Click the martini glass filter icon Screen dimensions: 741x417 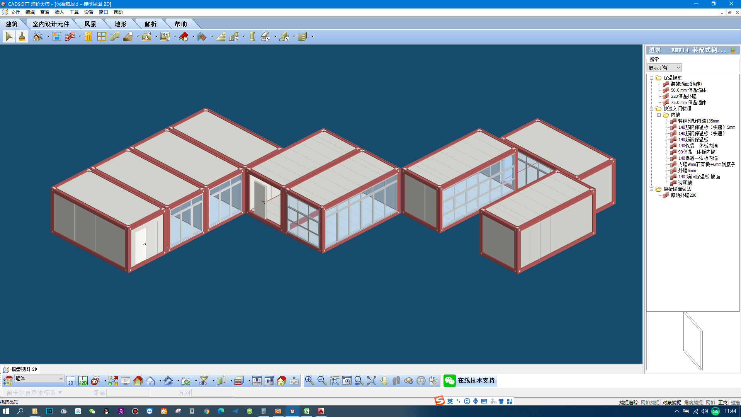click(x=204, y=381)
